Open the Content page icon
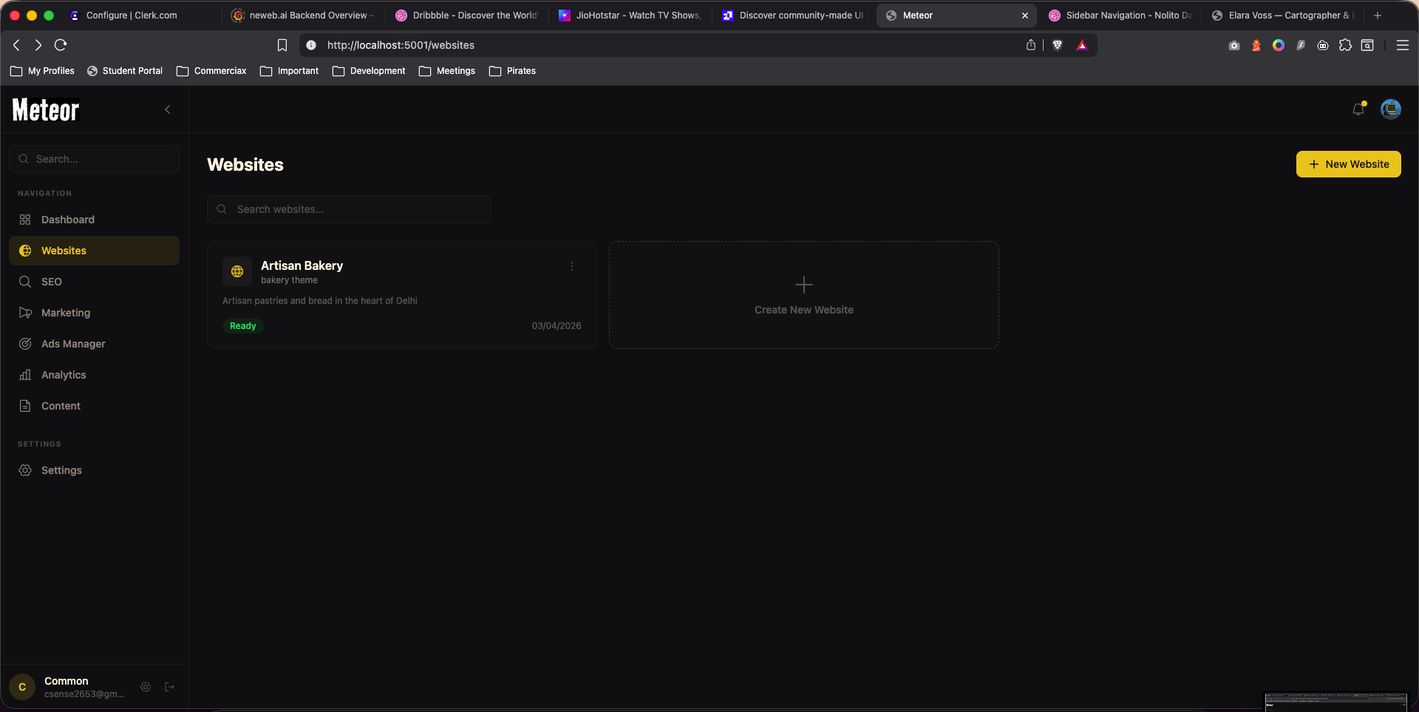 point(25,406)
